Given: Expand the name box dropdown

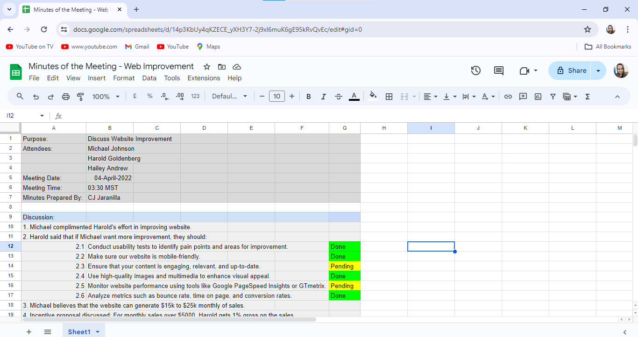Looking at the screenshot, I should pyautogui.click(x=42, y=116).
